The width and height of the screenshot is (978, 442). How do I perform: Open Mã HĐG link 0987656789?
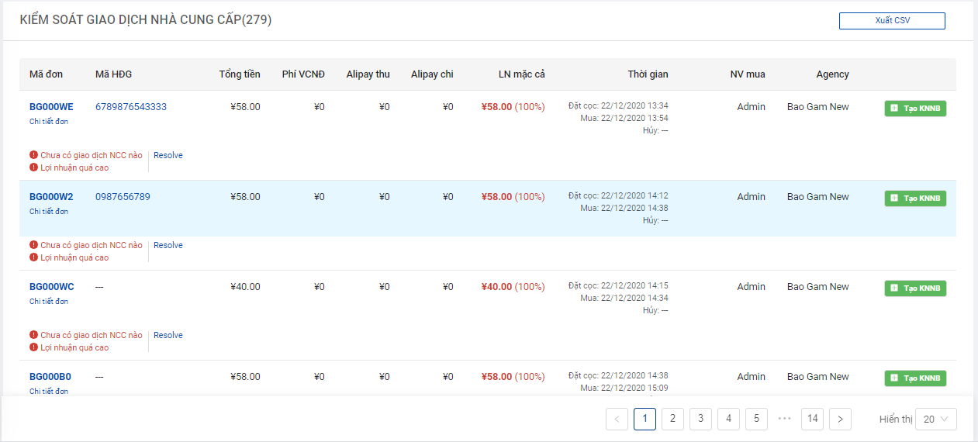coord(123,197)
